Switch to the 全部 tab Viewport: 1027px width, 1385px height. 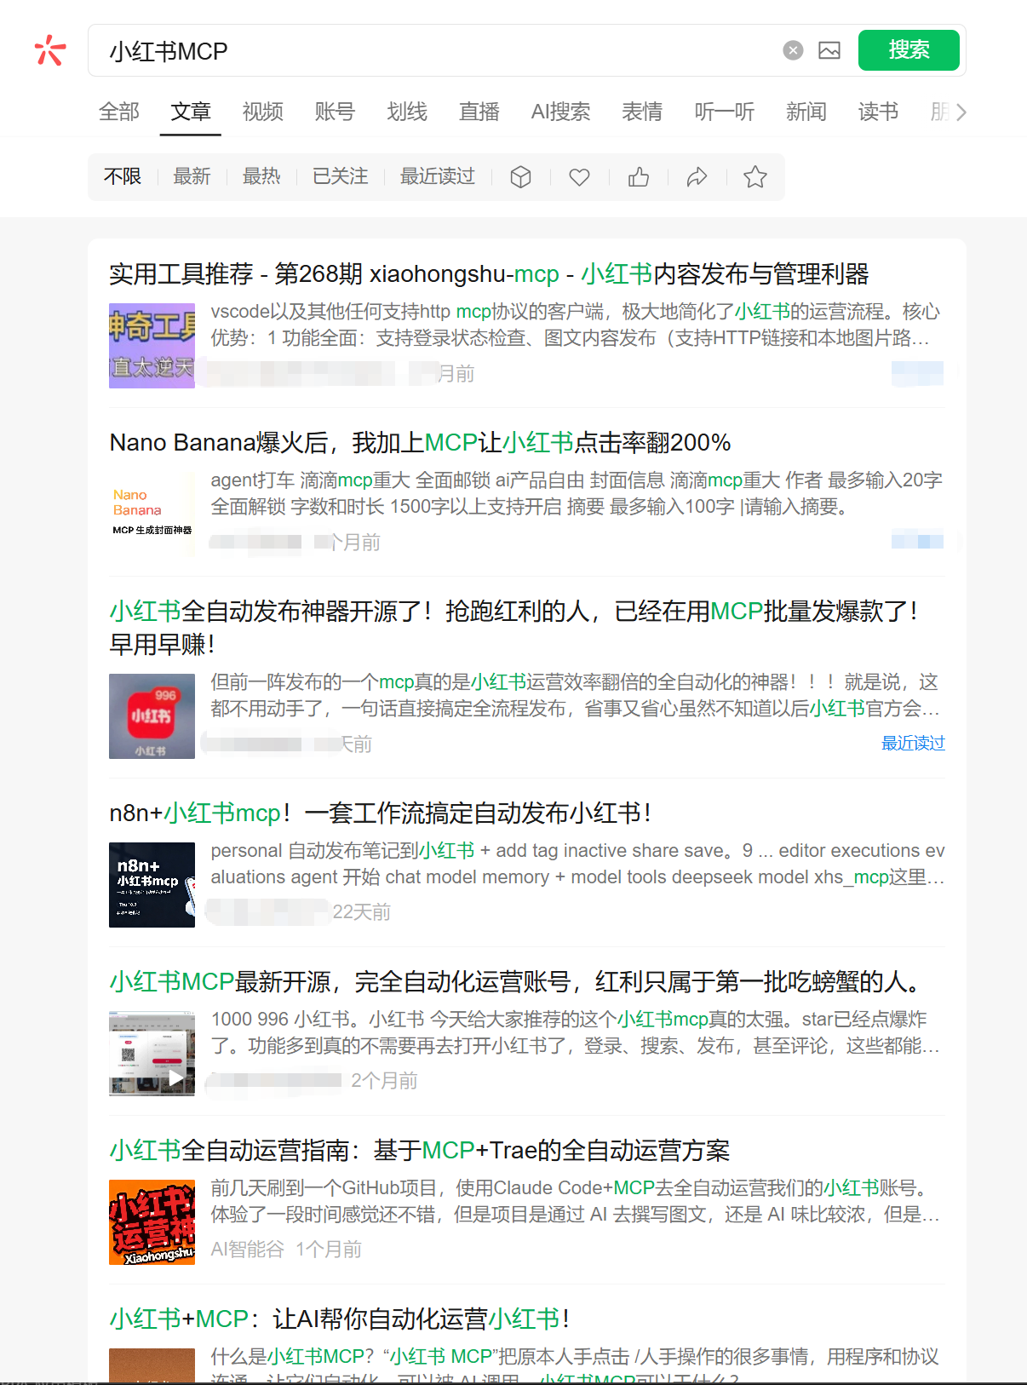[119, 112]
